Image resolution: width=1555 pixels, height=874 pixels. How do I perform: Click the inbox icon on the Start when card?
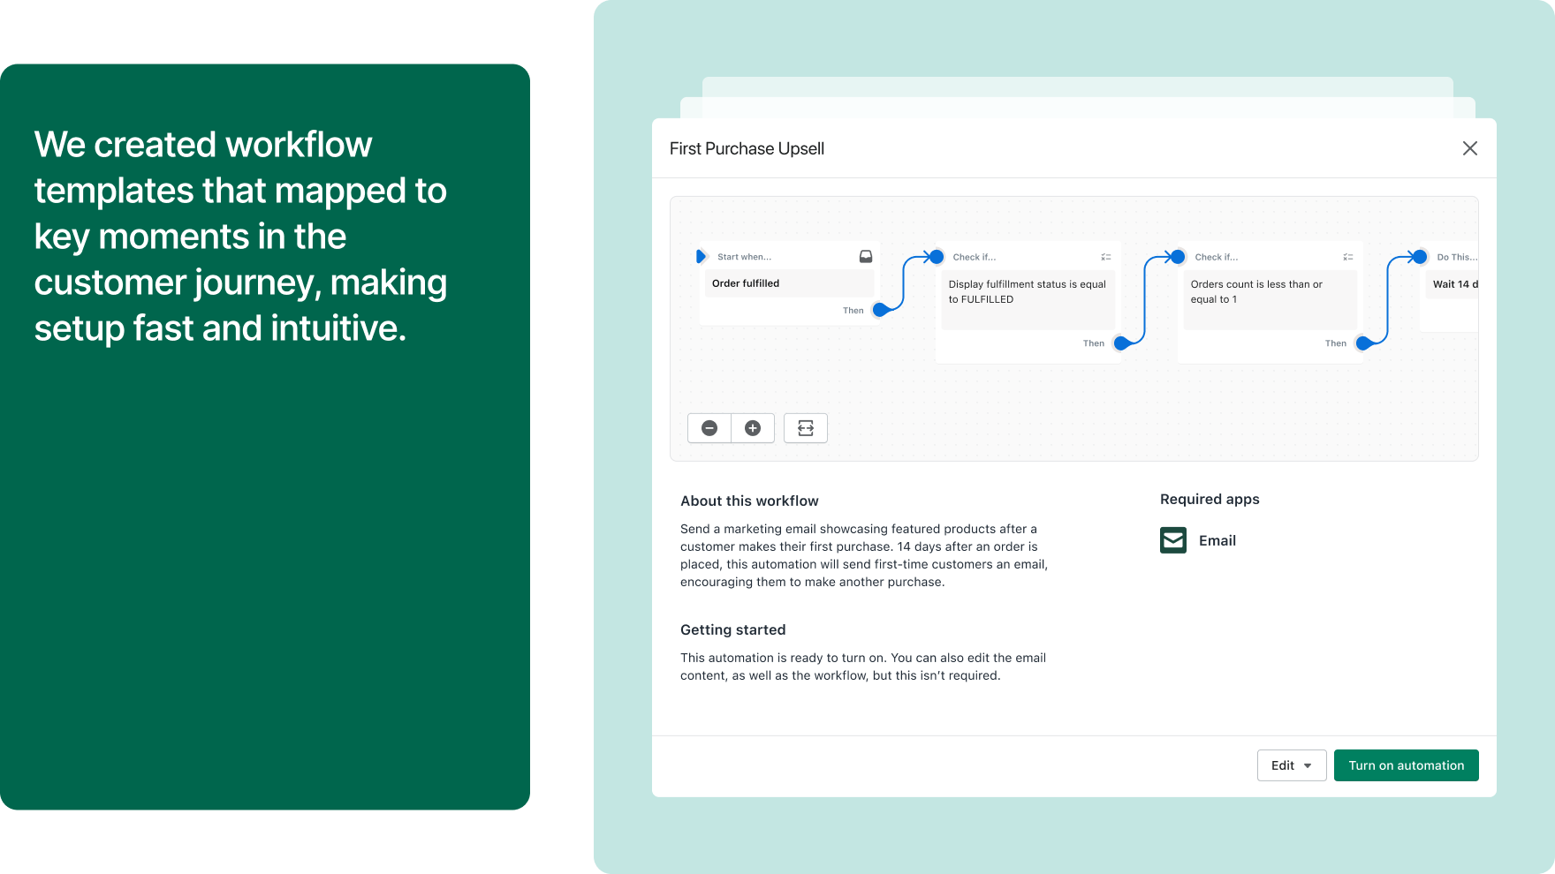[866, 257]
